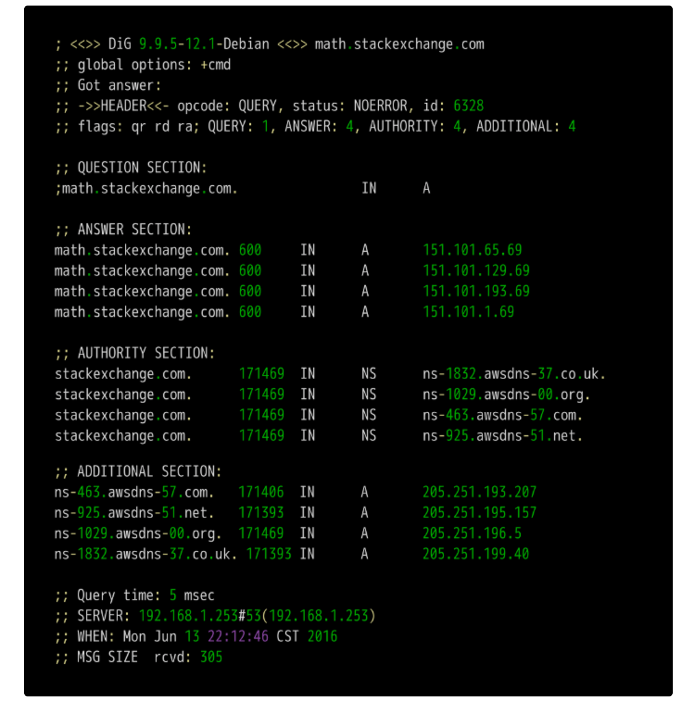690x710 pixels.
Task: Click the 'ADDITIONAL SECTION:' heading
Action: [138, 472]
